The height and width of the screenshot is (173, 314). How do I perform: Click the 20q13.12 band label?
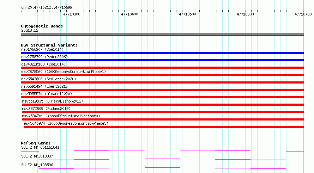coord(30,30)
